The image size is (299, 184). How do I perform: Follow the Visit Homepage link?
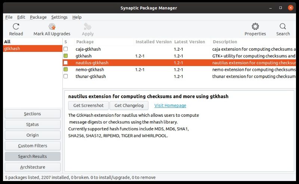coord(170,106)
